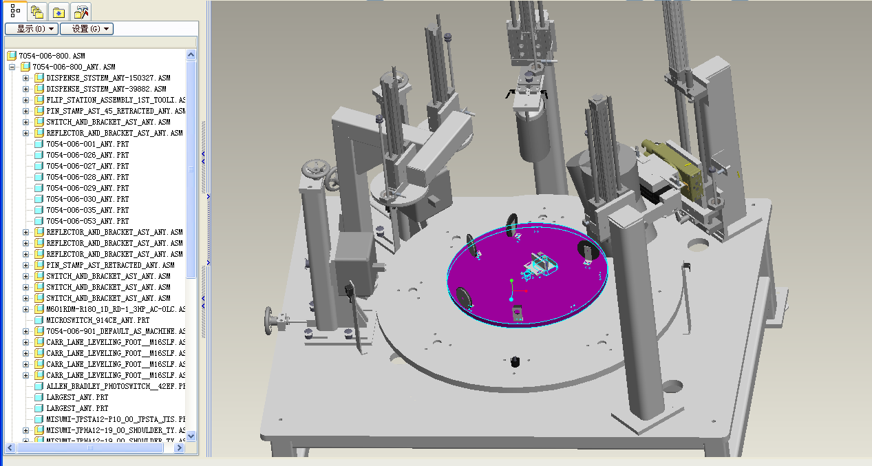Select 7054-006-030_ANY.PRT in the tree
The height and width of the screenshot is (466, 872).
[87, 199]
